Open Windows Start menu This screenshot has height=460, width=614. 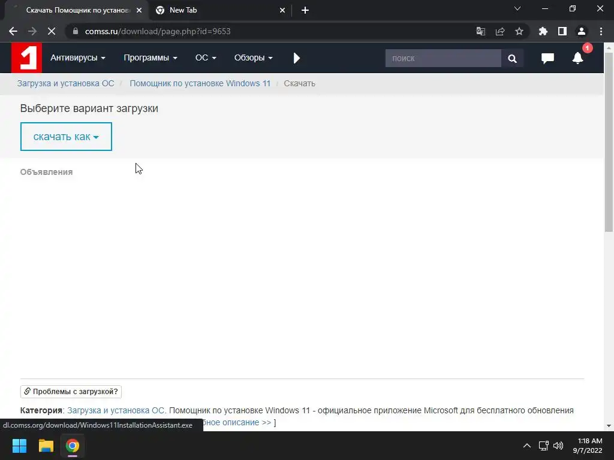pos(19,446)
